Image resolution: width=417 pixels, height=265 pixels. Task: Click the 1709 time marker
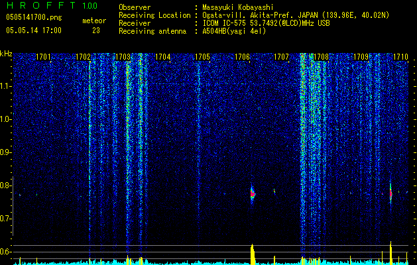pos(361,57)
